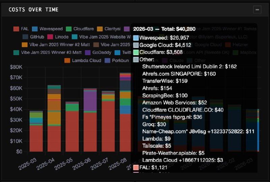Toggle the GitHub legend entry
Viewport: 270px width, 182px height.
[x=33, y=37]
